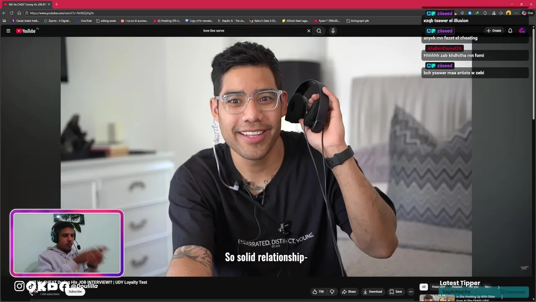
Task: Open the Baldur's Gate 3 bookmark
Action: coord(263,21)
